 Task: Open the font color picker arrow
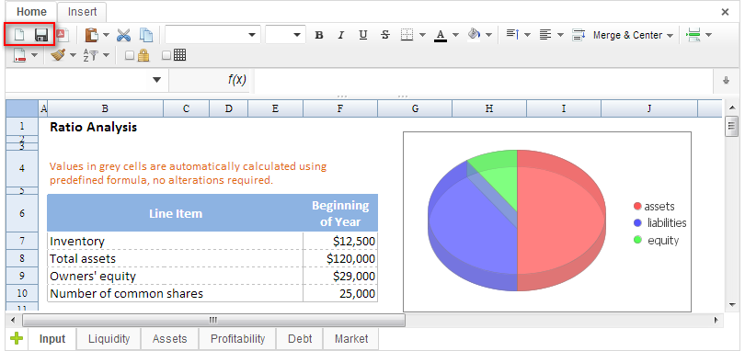pos(455,35)
